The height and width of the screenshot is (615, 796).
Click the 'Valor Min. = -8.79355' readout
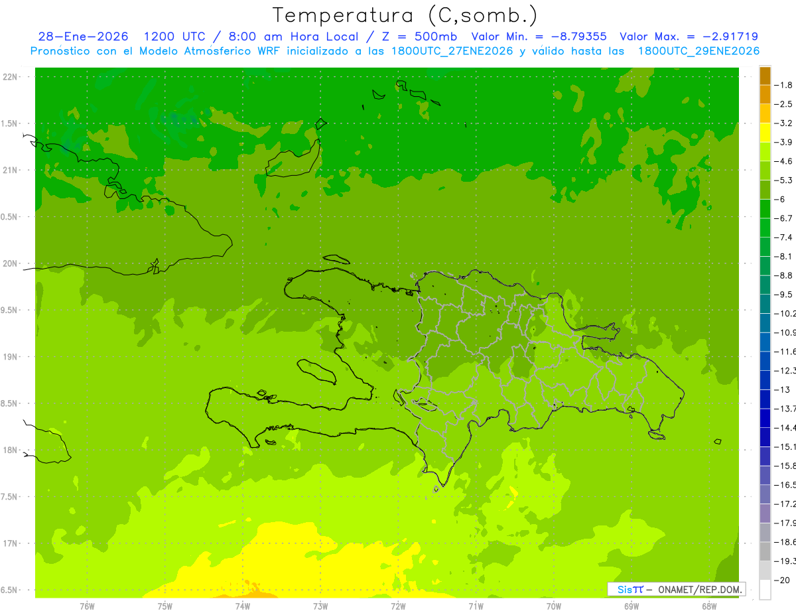(539, 36)
